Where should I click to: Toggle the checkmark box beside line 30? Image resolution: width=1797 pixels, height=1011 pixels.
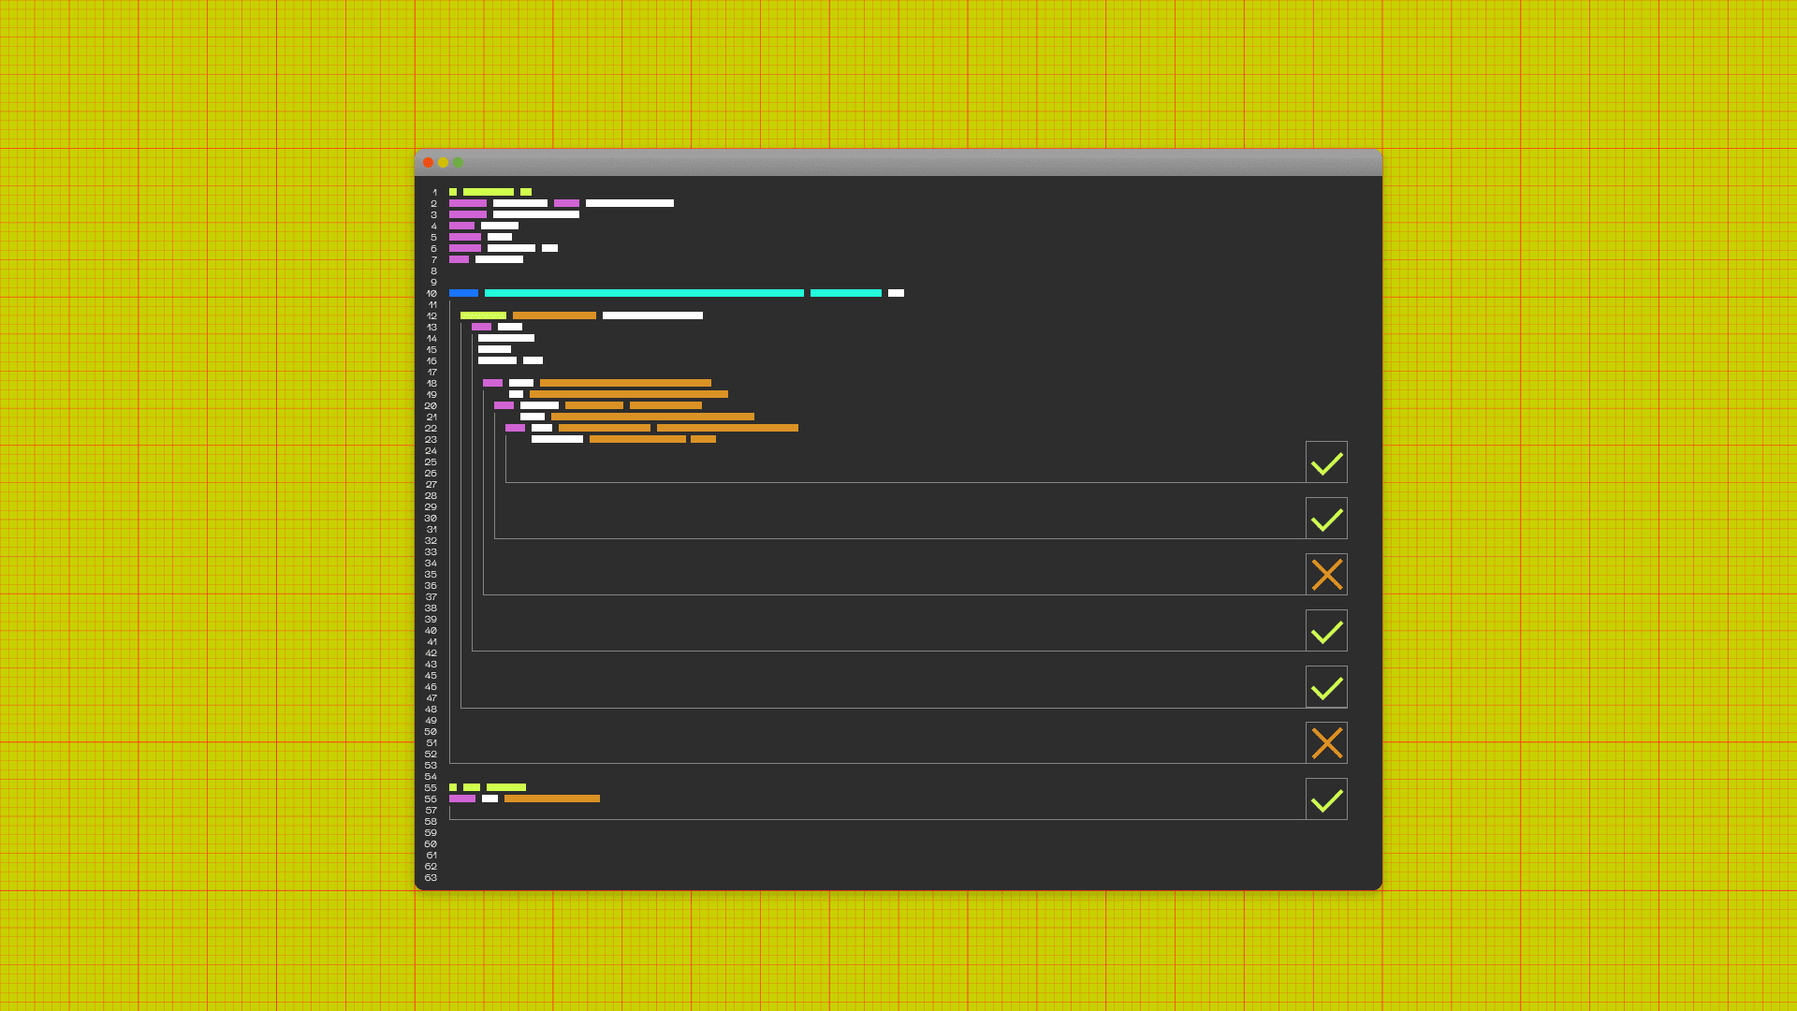(x=1326, y=519)
